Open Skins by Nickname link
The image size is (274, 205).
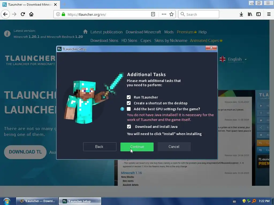coord(171,41)
